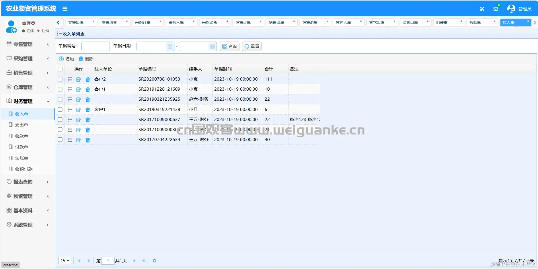
Task: Jump to the last page arrow
Action: click(x=144, y=261)
